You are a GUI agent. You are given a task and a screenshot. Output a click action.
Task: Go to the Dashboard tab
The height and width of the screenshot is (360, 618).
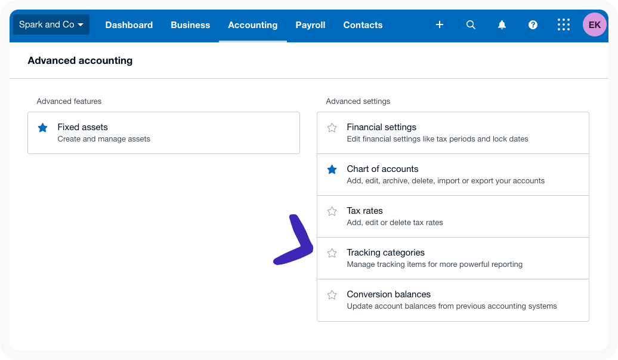pyautogui.click(x=129, y=25)
